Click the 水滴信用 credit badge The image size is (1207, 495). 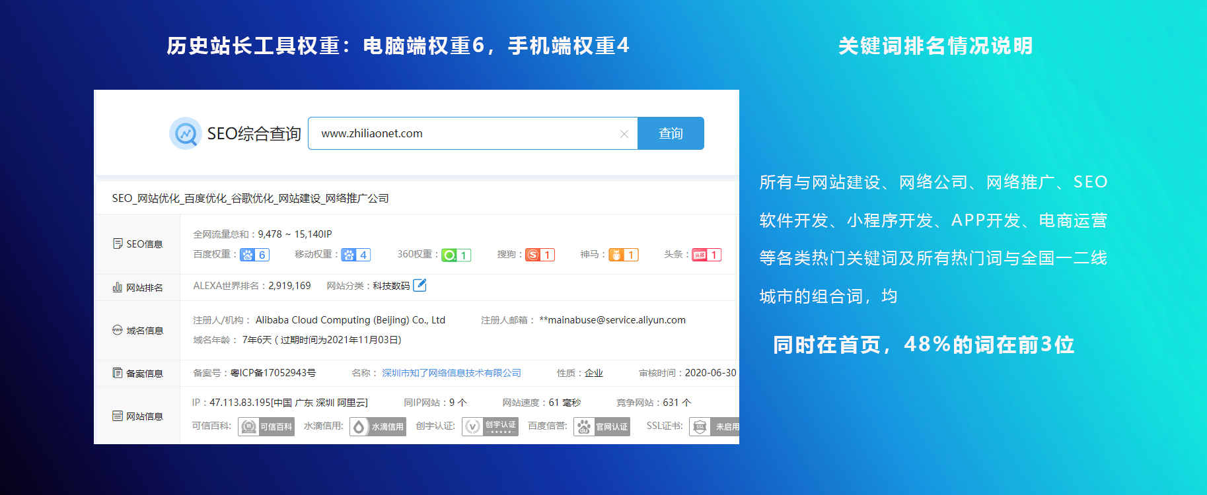coord(378,427)
